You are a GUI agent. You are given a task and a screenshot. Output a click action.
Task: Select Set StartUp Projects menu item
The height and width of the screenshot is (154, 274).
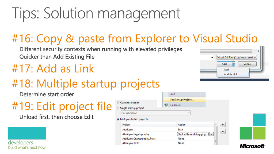point(184,99)
